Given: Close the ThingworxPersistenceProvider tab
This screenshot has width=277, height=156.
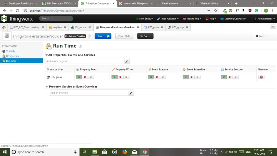Looking at the screenshot, I should point(138,27).
